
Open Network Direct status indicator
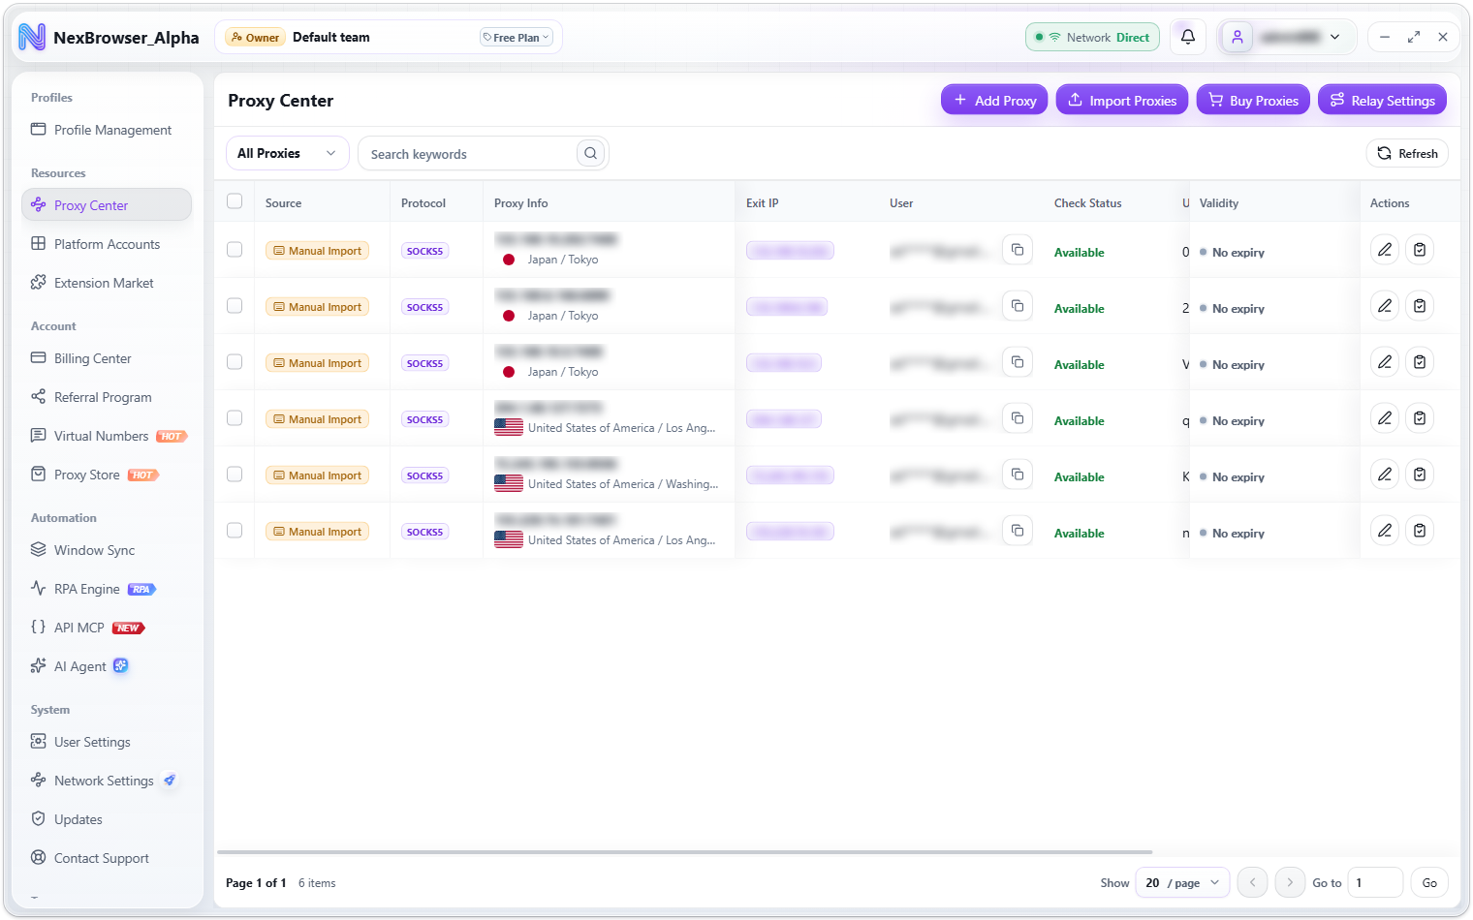tap(1092, 38)
